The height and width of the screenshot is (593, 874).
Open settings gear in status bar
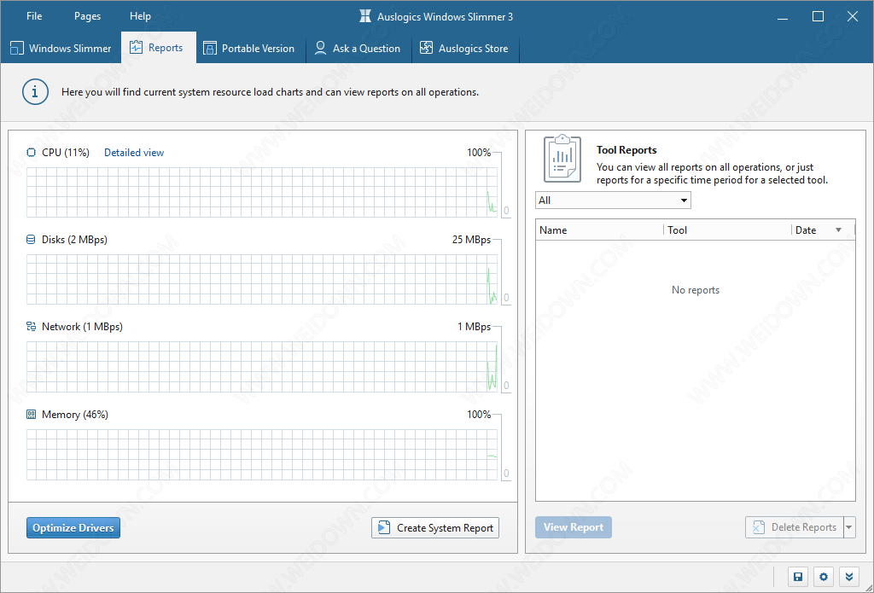(824, 577)
